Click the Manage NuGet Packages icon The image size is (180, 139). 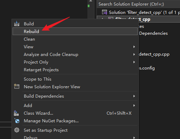tap(17, 121)
